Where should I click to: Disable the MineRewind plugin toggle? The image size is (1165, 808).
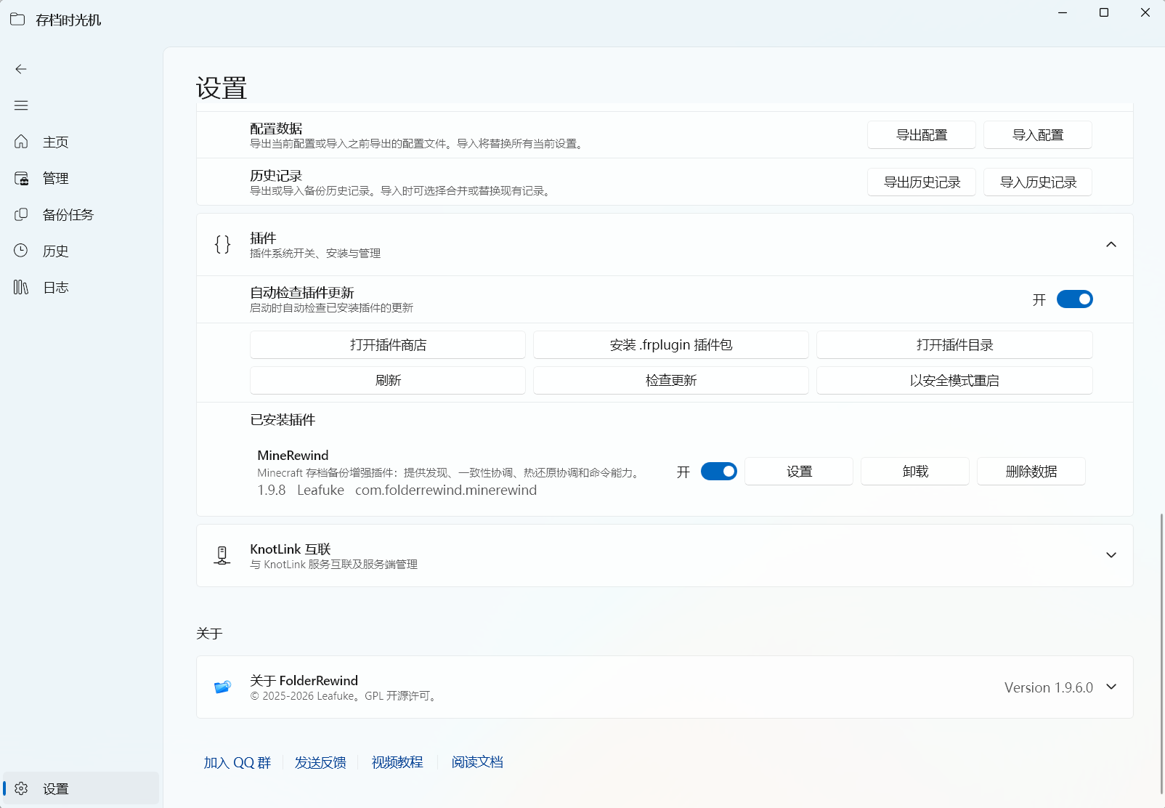[719, 472]
